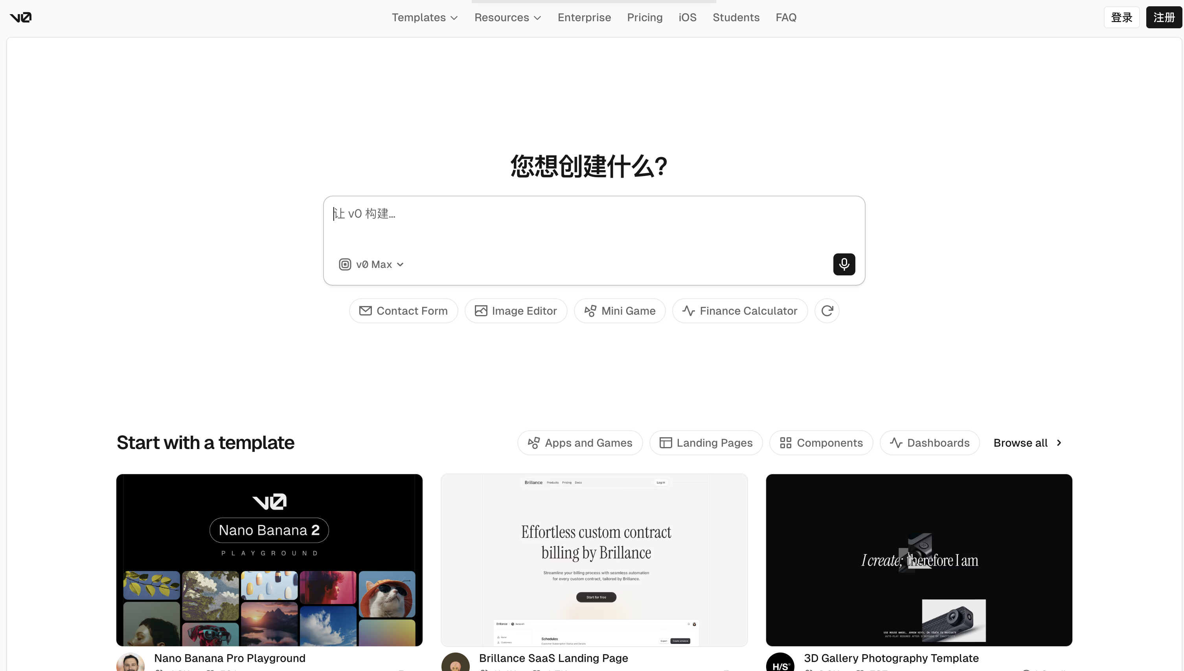Select the Mini Game suggestion chip
The height and width of the screenshot is (671, 1184).
click(619, 311)
